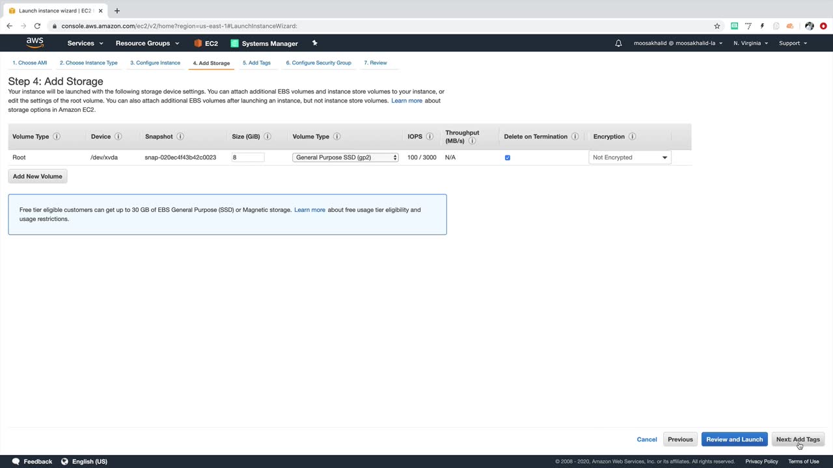Click info icon beside Snapshot header
Viewport: 833px width, 468px height.
pyautogui.click(x=180, y=136)
